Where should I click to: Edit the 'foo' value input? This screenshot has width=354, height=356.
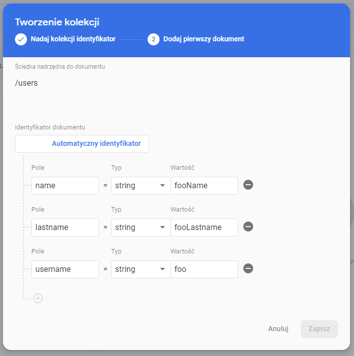tap(204, 269)
